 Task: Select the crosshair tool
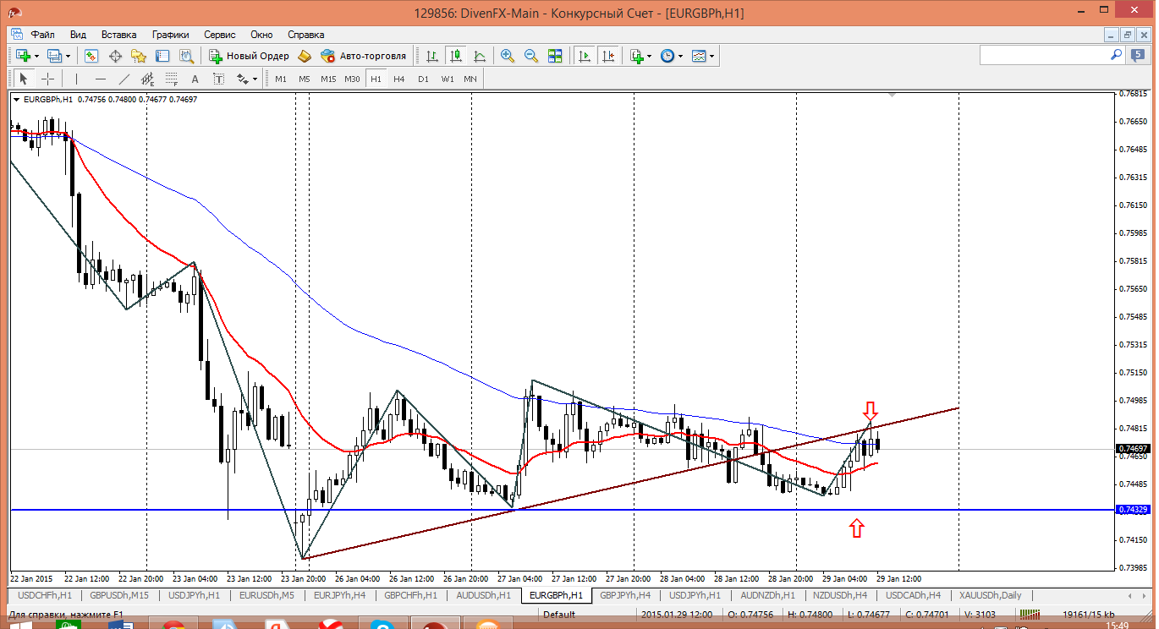48,79
